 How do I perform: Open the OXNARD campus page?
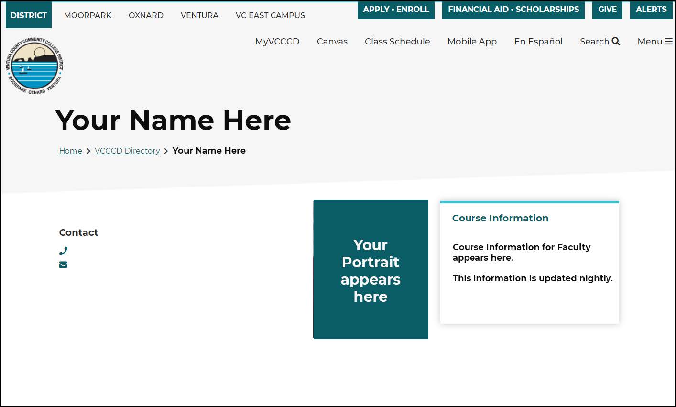click(x=146, y=15)
